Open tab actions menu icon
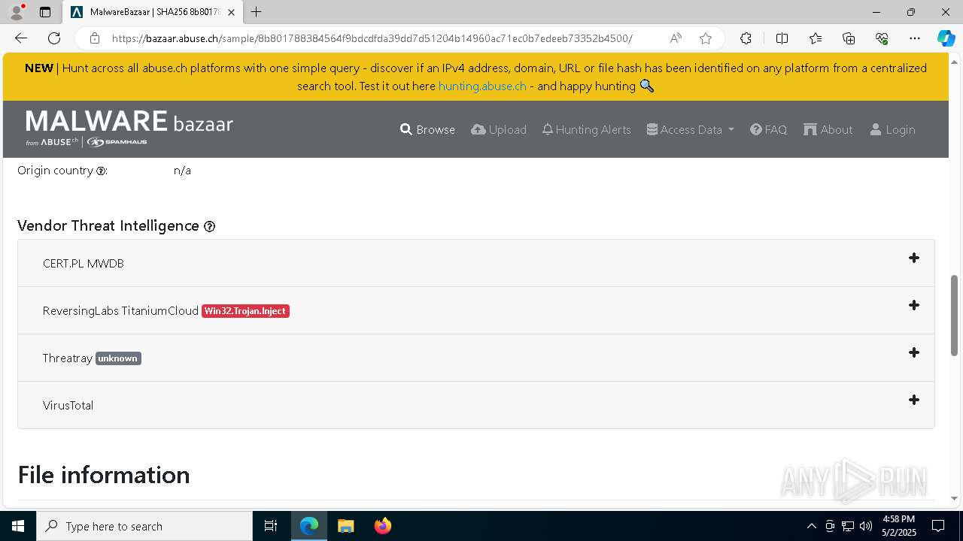 coord(45,12)
